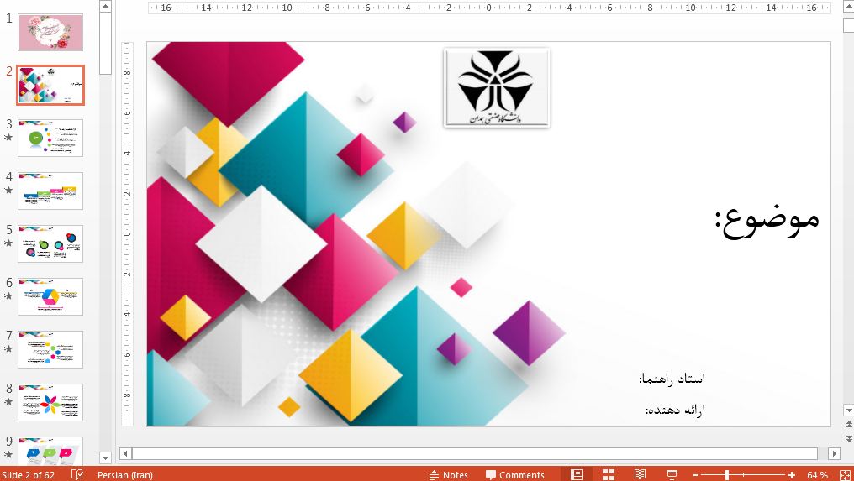Open spell check proofing icon

[77, 474]
